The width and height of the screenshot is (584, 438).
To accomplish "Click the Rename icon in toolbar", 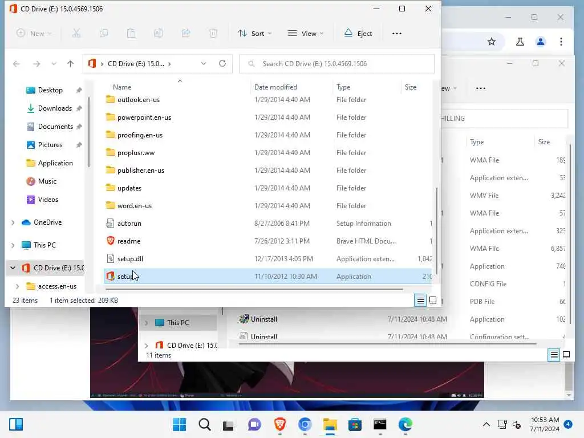I will (159, 34).
